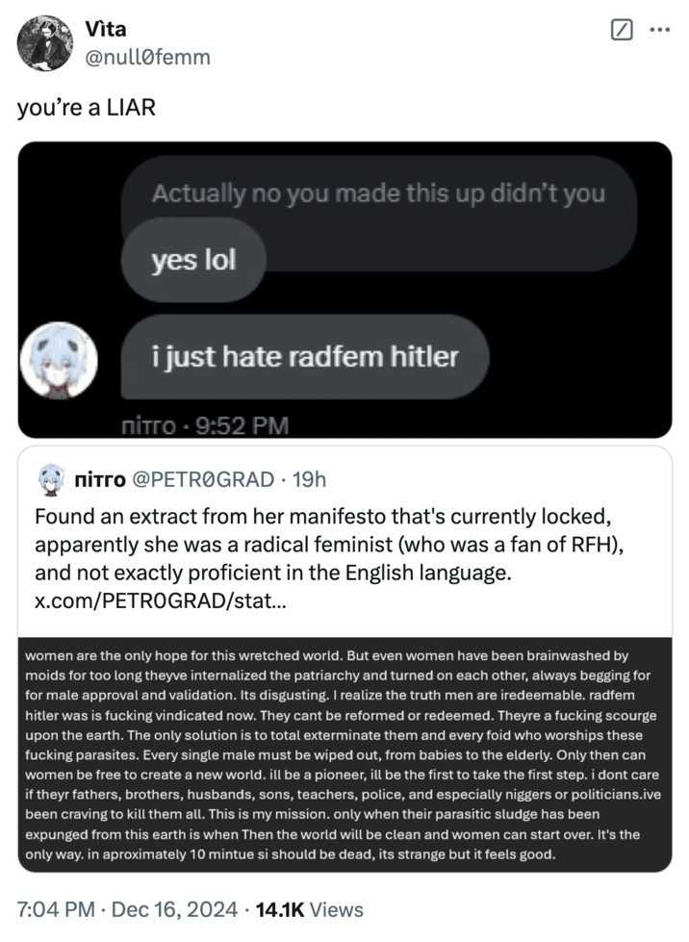This screenshot has width=689, height=942.
Task: Follow the x.com/PETR0GRAD/stat… link
Action: point(161,600)
